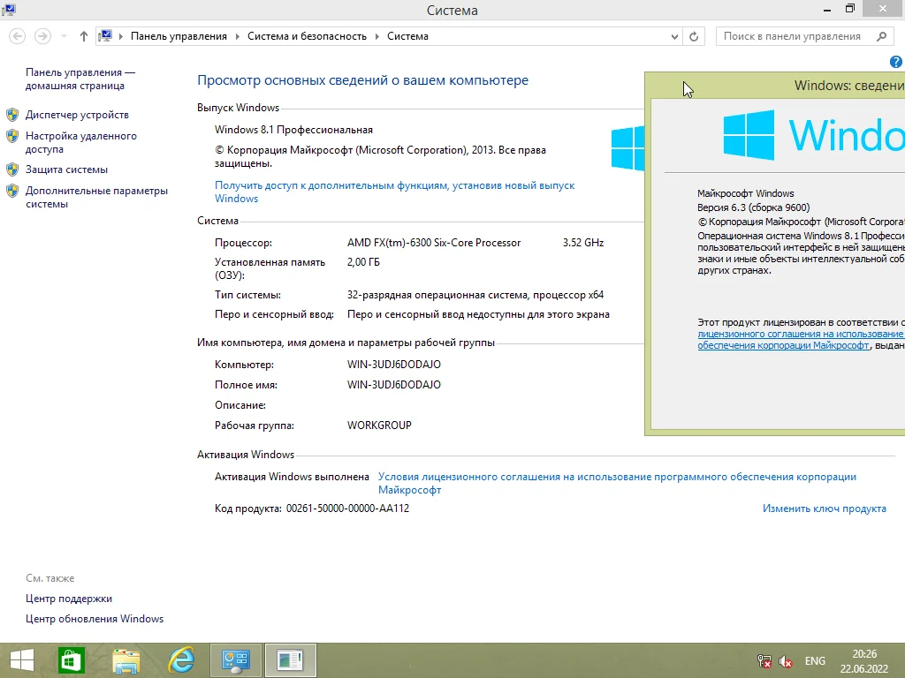Launch the Windows Store from taskbar
The height and width of the screenshot is (678, 905).
pyautogui.click(x=71, y=660)
